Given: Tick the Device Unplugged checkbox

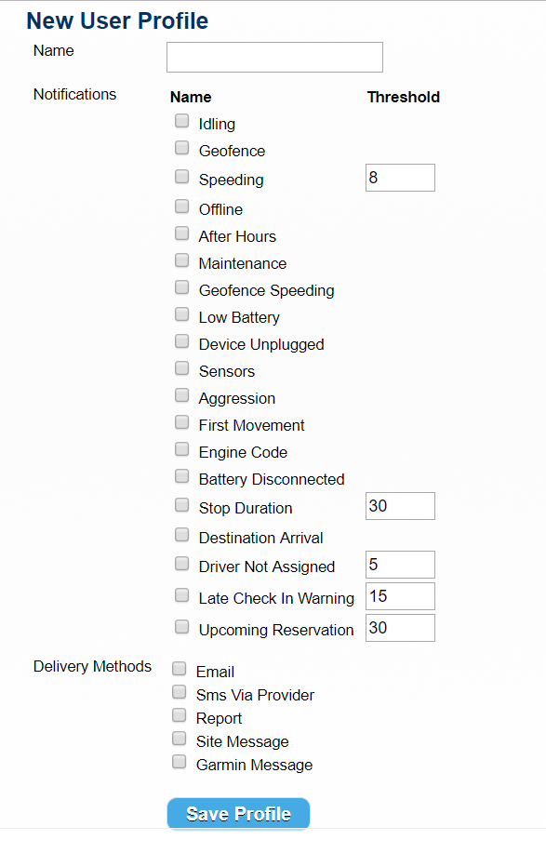Looking at the screenshot, I should click(181, 341).
